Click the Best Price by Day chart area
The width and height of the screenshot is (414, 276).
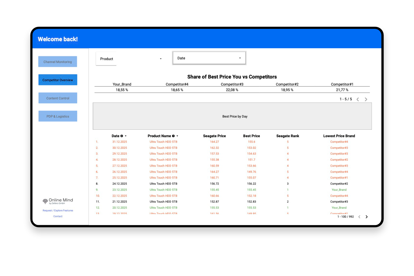tap(232, 116)
